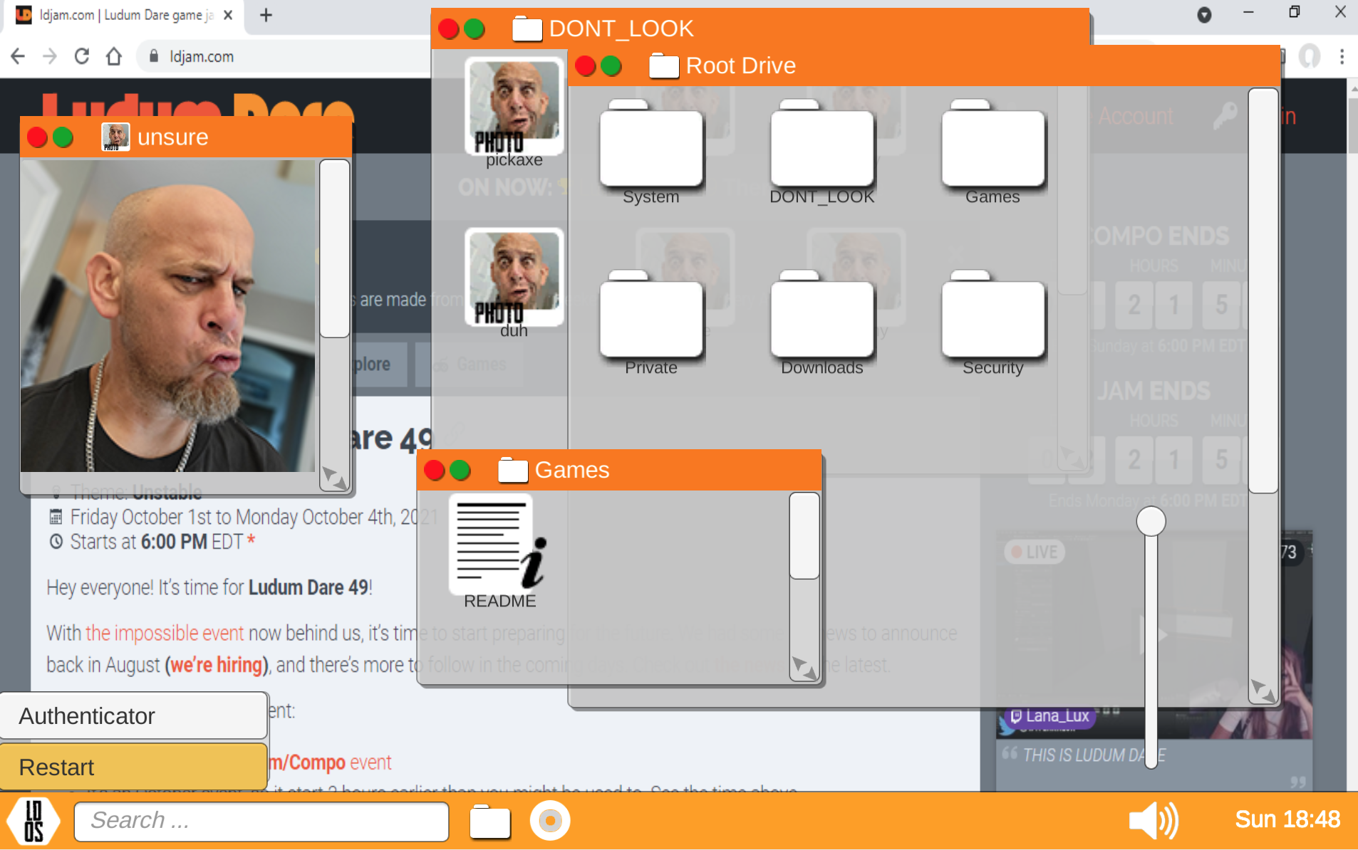This screenshot has width=1358, height=850.
Task: Go to browser home page
Action: pos(114,56)
